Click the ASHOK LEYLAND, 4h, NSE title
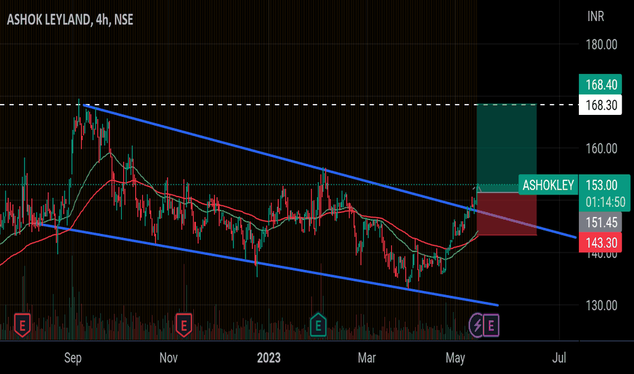This screenshot has width=634, height=374. click(x=70, y=20)
